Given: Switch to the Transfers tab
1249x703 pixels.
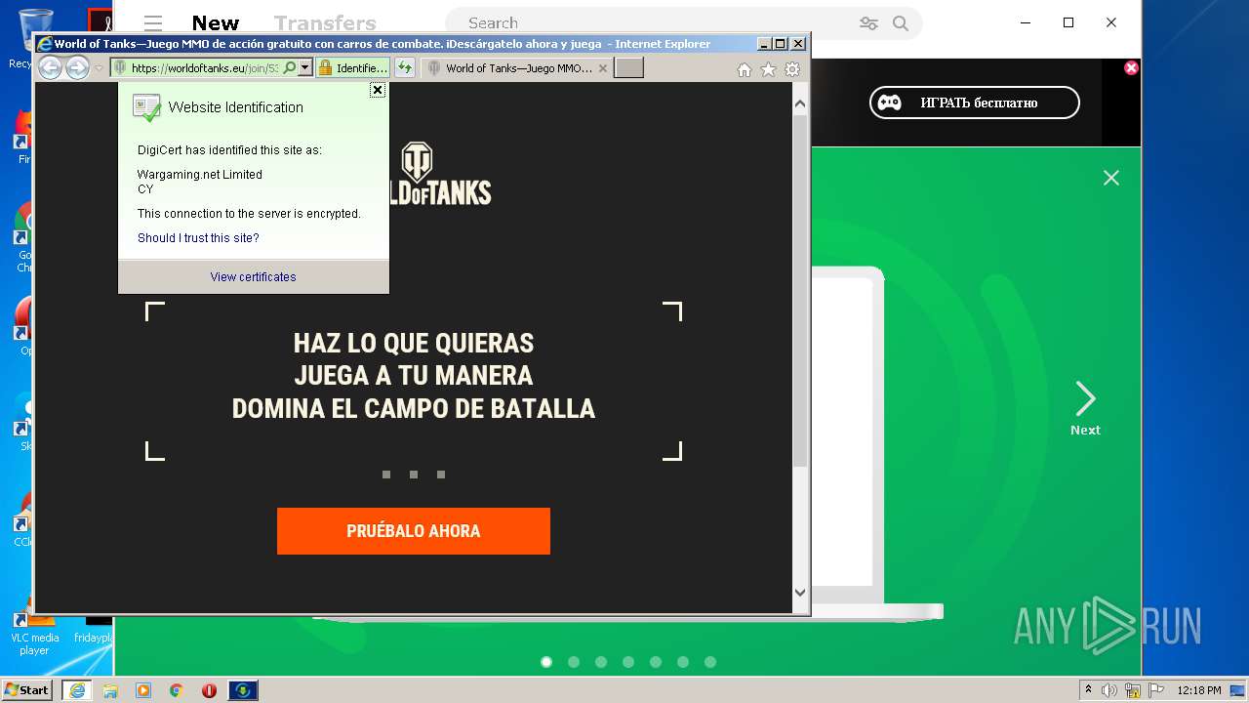Looking at the screenshot, I should coord(325,23).
